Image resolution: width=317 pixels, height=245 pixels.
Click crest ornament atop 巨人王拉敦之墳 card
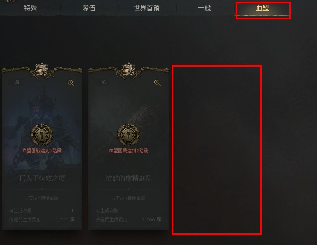click(42, 70)
